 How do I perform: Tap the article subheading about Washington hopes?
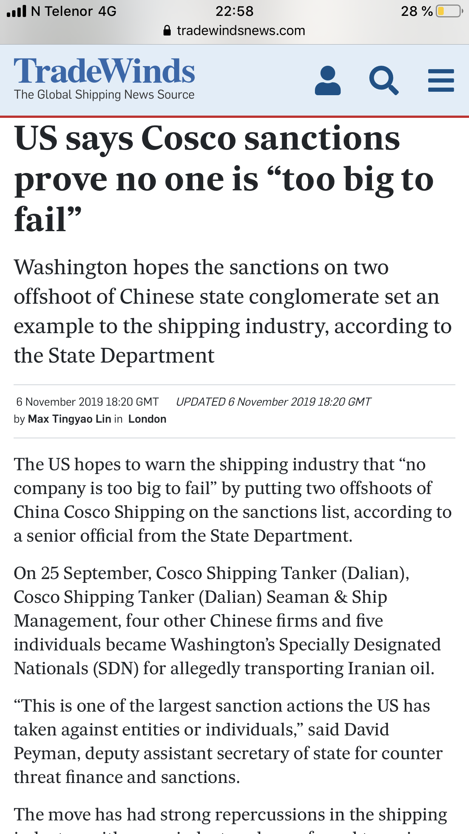pos(233,312)
